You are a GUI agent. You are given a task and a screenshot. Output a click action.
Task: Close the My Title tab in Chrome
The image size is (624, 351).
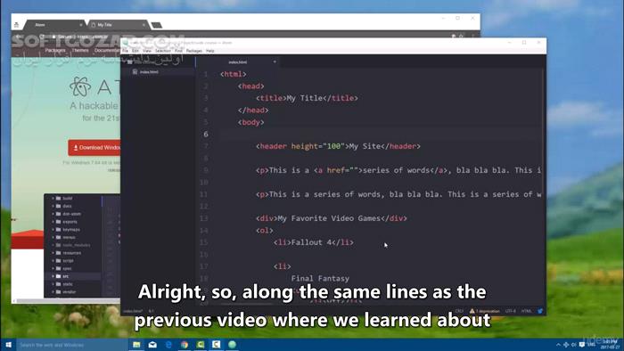tap(144, 25)
